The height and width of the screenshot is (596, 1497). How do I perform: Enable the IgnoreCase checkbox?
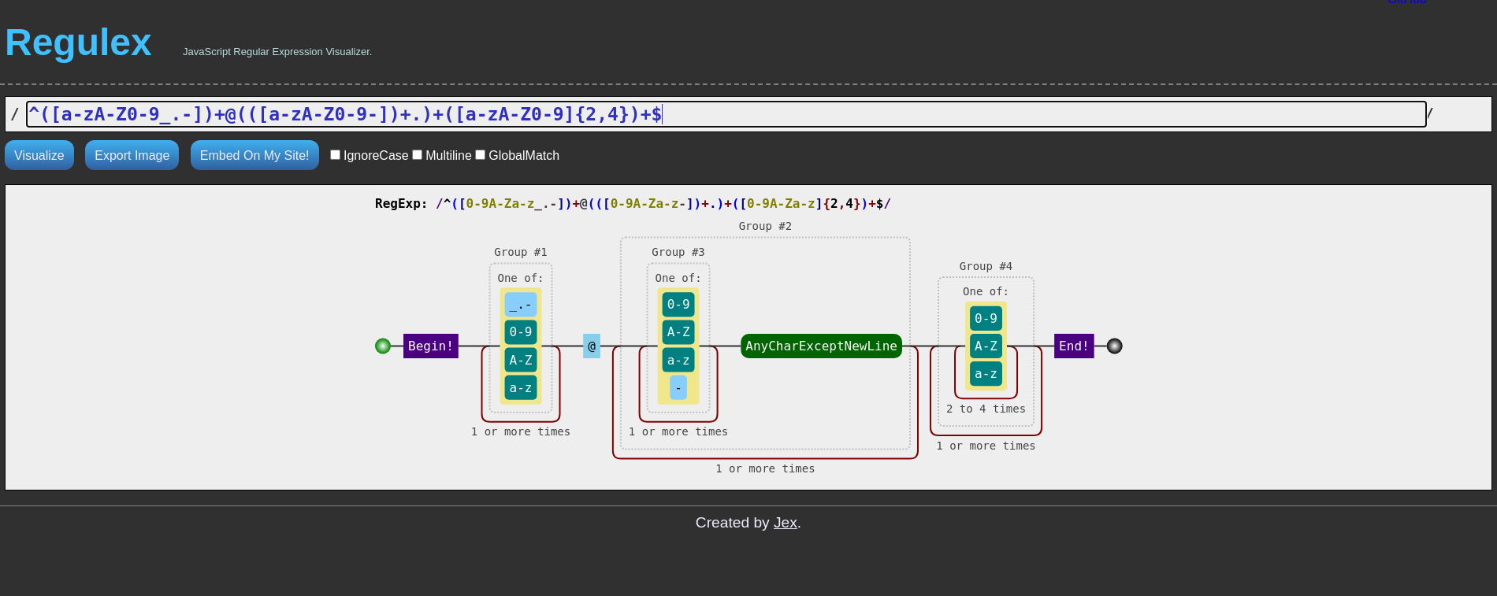pyautogui.click(x=335, y=155)
